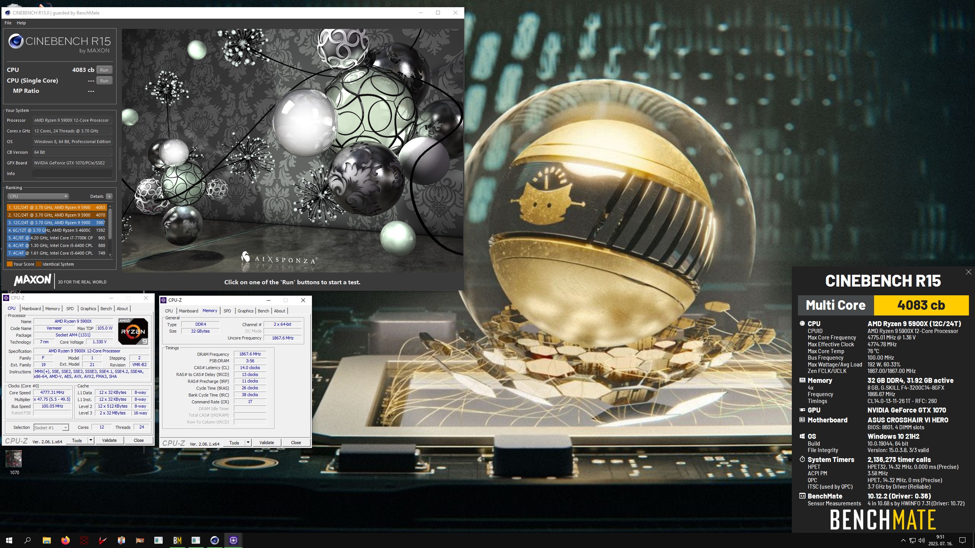Open the Ranking CPU dropdown in Cinebench
Image resolution: width=975 pixels, height=548 pixels.
38,196
